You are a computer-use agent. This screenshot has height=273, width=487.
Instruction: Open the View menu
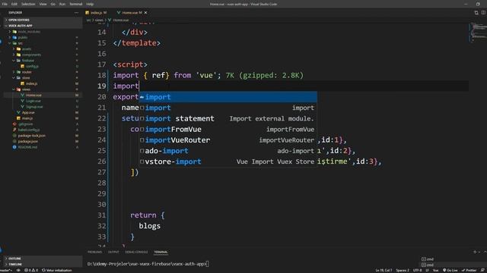[43, 4]
